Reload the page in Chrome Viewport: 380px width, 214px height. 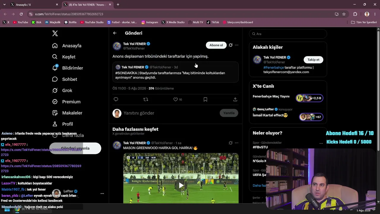21,14
